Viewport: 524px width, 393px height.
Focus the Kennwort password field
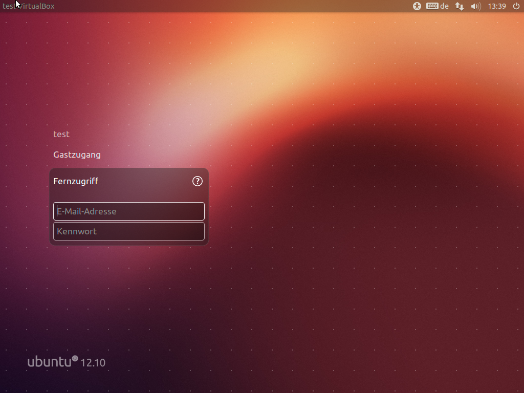[x=128, y=231]
